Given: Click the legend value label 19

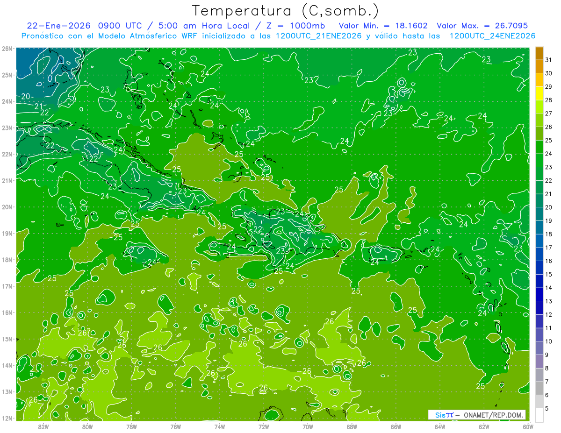Looking at the screenshot, I should (549, 221).
